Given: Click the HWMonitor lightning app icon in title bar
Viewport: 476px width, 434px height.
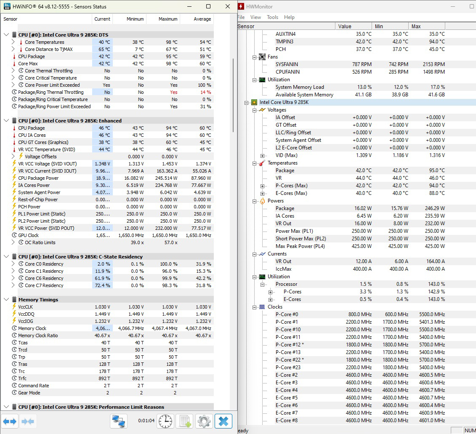Looking at the screenshot, I should (x=241, y=6).
